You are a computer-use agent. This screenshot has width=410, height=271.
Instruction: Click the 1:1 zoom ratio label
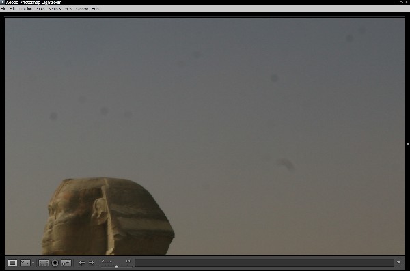click(x=128, y=261)
